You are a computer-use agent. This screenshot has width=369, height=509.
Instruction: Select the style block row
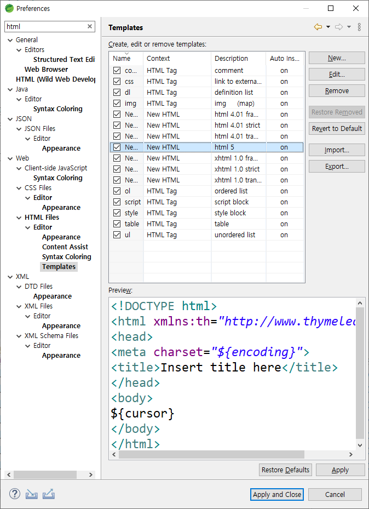point(206,213)
